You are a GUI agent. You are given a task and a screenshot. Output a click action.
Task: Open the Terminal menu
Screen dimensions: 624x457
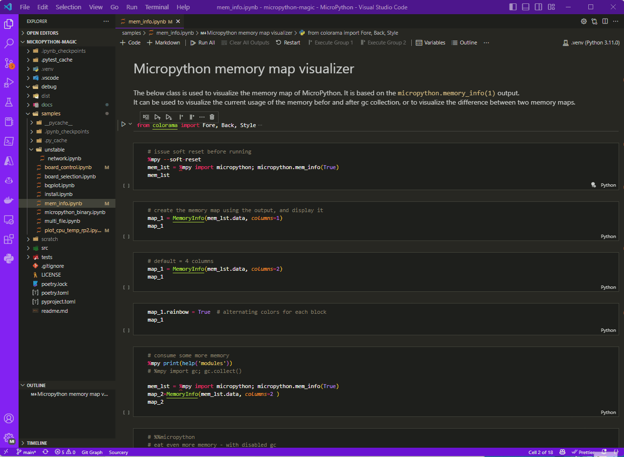157,7
